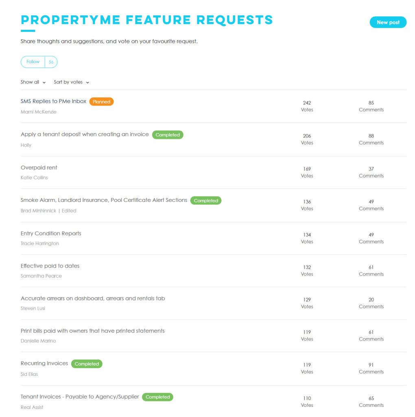Open the Overpaid rent post
This screenshot has height=417, width=415.
(39, 167)
